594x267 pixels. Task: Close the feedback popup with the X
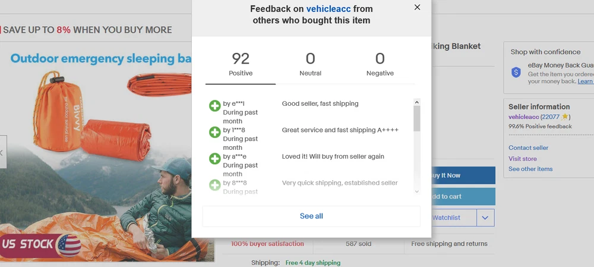click(x=417, y=8)
